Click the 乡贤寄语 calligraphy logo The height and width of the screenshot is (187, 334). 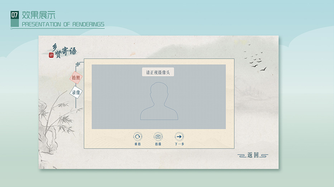coord(64,51)
